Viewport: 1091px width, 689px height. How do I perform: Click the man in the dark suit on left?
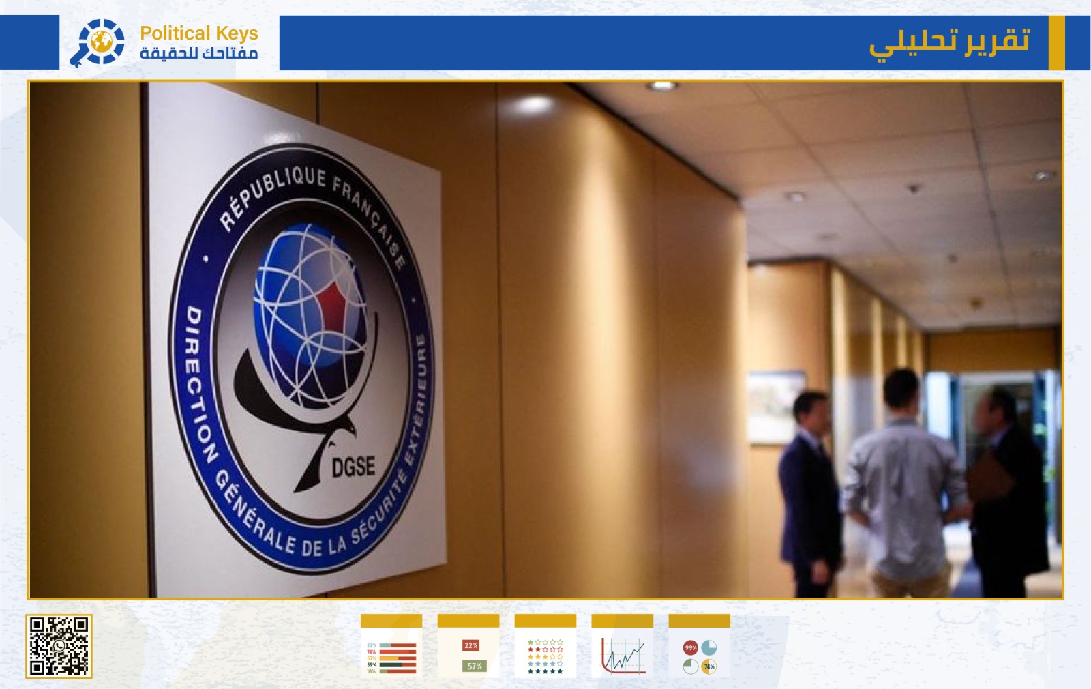[x=810, y=491]
